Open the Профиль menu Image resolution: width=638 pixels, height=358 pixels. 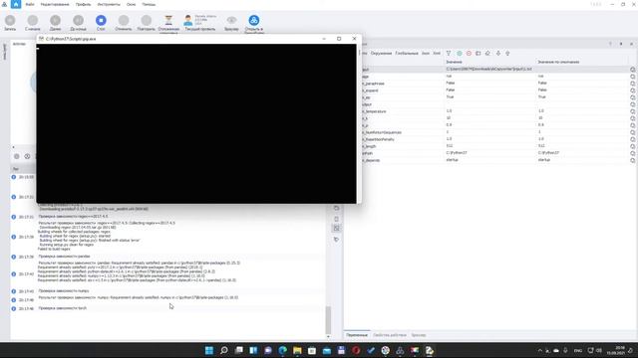point(83,4)
